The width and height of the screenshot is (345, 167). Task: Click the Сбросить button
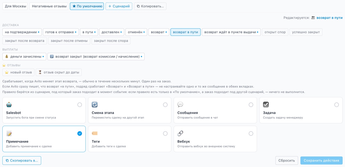pyautogui.click(x=287, y=160)
